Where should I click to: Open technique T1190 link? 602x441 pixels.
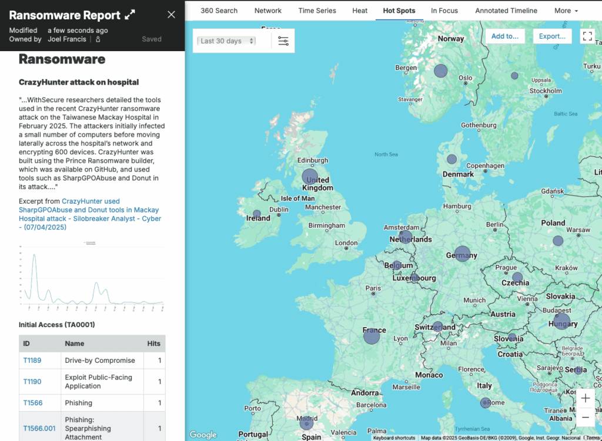[x=32, y=382]
